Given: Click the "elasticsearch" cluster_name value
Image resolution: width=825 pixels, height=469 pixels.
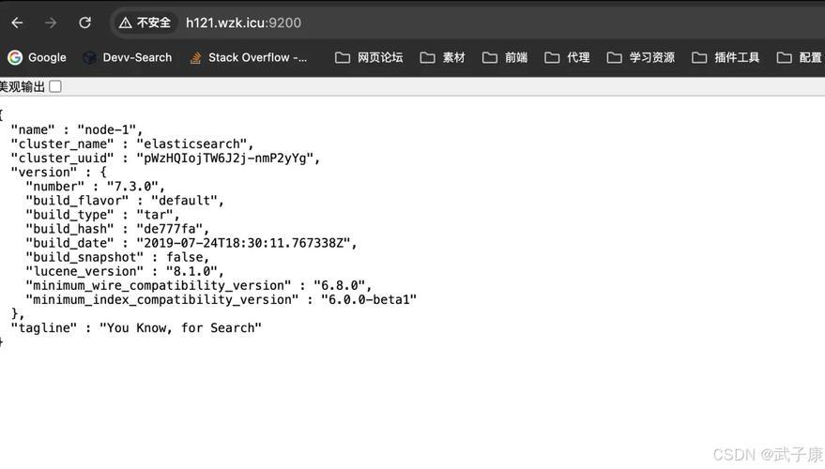Looking at the screenshot, I should click(x=191, y=144).
